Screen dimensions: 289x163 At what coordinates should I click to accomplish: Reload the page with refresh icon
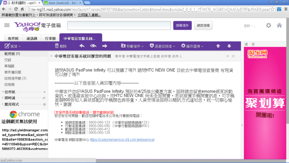16,9
